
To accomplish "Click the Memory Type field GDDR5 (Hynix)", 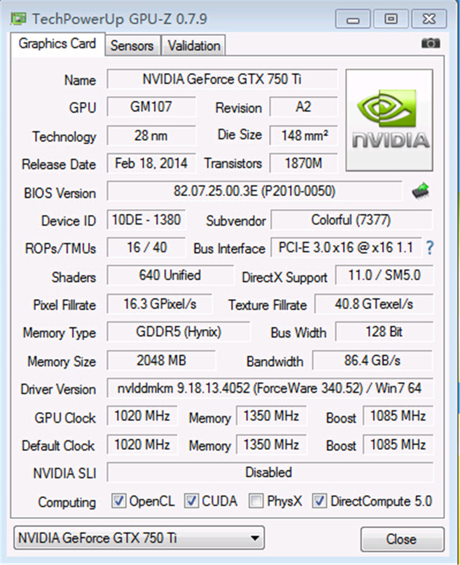I will point(178,331).
